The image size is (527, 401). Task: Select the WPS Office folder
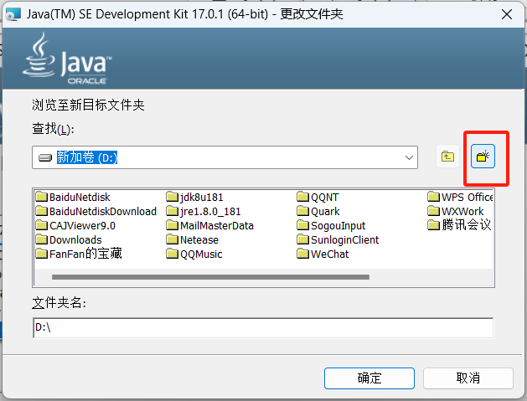[461, 197]
